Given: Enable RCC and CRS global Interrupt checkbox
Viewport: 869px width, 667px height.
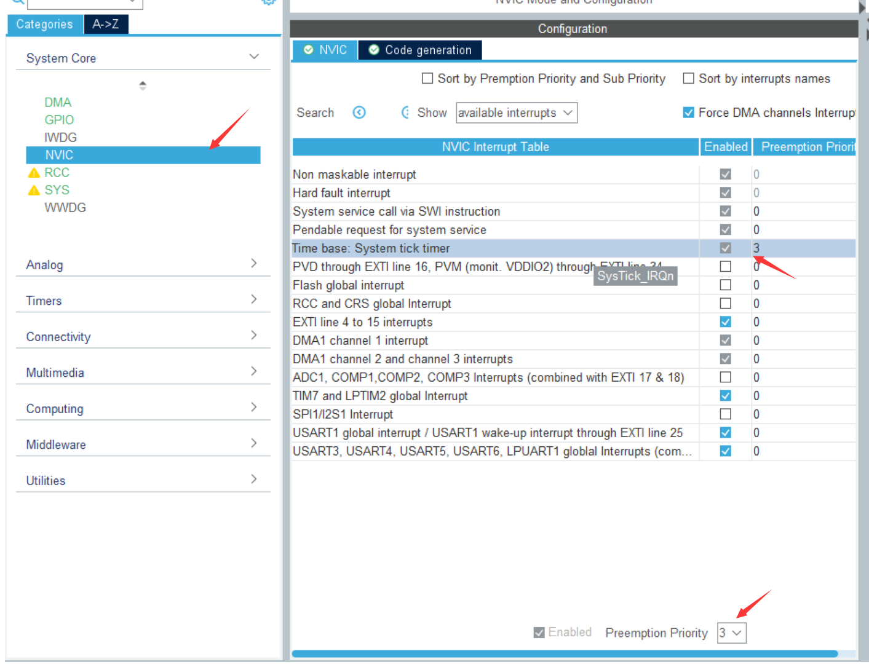Looking at the screenshot, I should pos(726,304).
